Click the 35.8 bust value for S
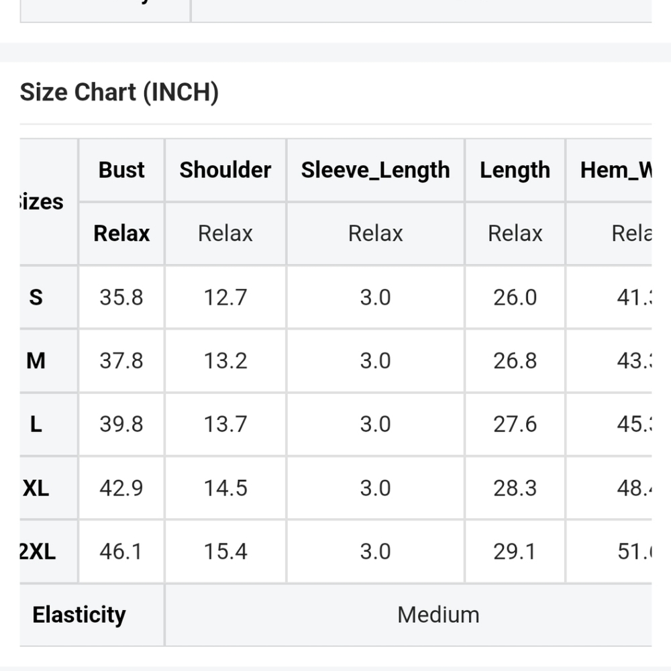The image size is (671, 671). (121, 297)
